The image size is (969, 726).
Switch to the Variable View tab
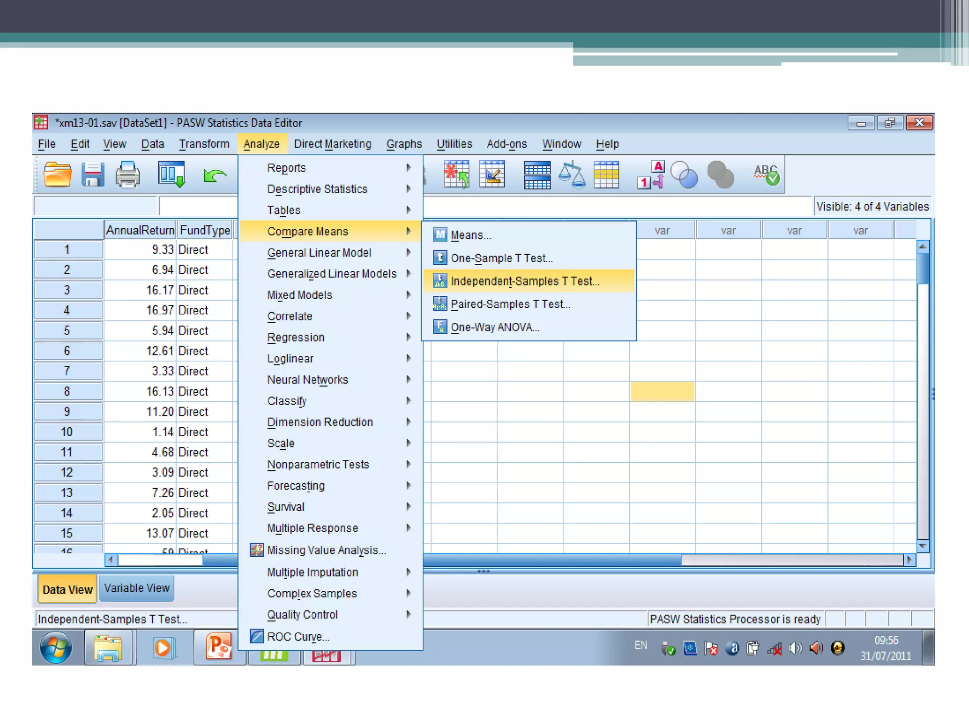pos(137,588)
